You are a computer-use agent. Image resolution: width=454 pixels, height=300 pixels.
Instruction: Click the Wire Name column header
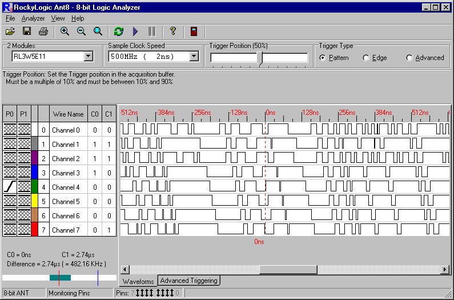tap(69, 114)
